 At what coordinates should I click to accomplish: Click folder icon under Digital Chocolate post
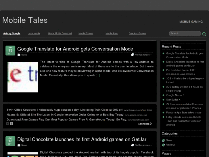tap(19, 145)
